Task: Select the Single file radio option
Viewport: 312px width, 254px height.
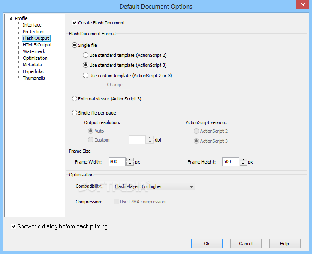Action: 74,45
